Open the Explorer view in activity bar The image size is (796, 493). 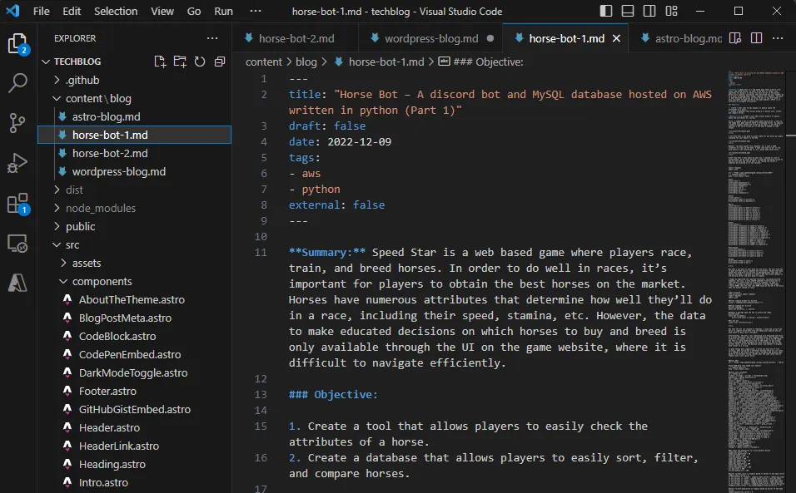(17, 43)
